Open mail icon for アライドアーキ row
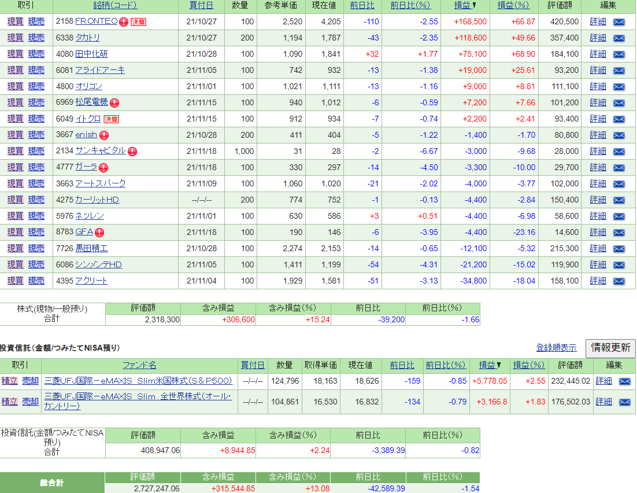Viewport: 637px width, 493px height. [619, 71]
